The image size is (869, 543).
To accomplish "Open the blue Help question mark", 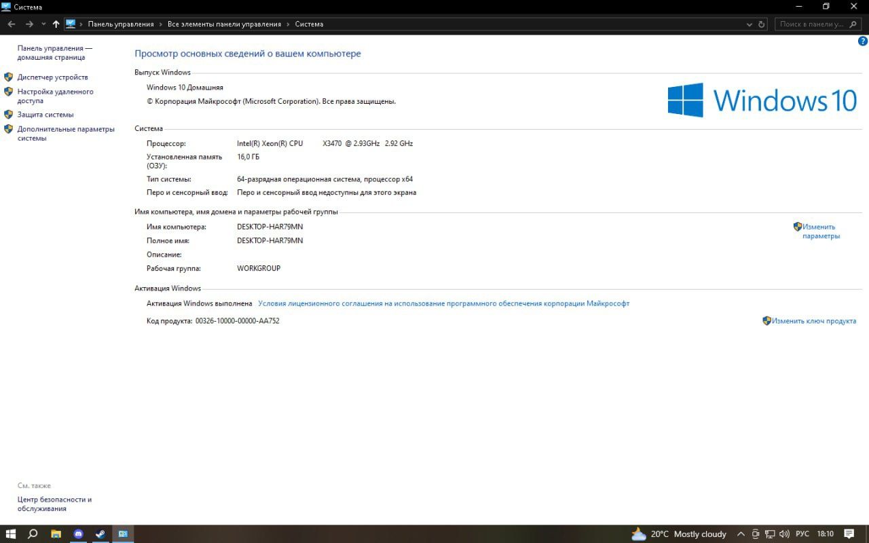I will [x=863, y=41].
